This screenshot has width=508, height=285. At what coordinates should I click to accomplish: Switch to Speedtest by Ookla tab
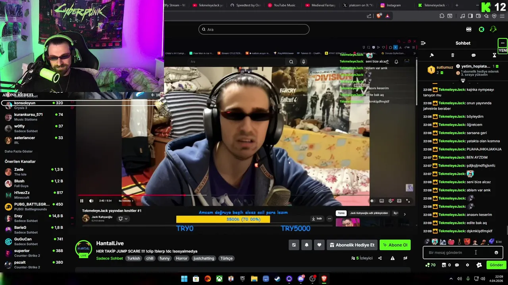[x=245, y=5]
